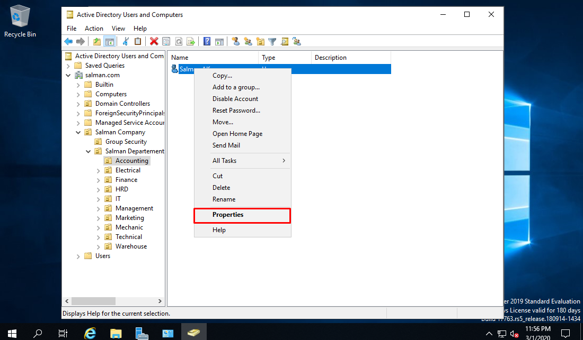This screenshot has width=583, height=340.
Task: Select Marketing OU in tree
Action: [x=130, y=218]
